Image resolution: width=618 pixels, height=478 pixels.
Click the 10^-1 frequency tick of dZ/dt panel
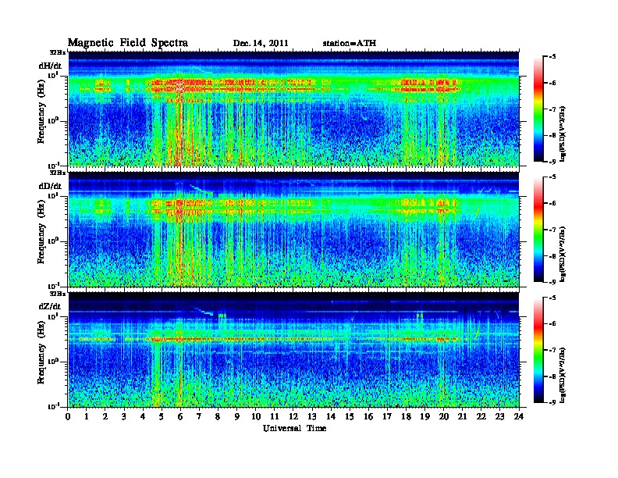pos(52,406)
